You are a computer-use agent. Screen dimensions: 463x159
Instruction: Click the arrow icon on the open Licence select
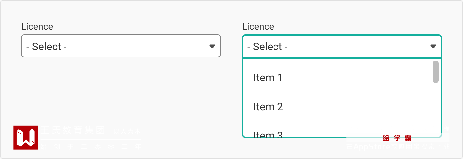[x=433, y=46]
